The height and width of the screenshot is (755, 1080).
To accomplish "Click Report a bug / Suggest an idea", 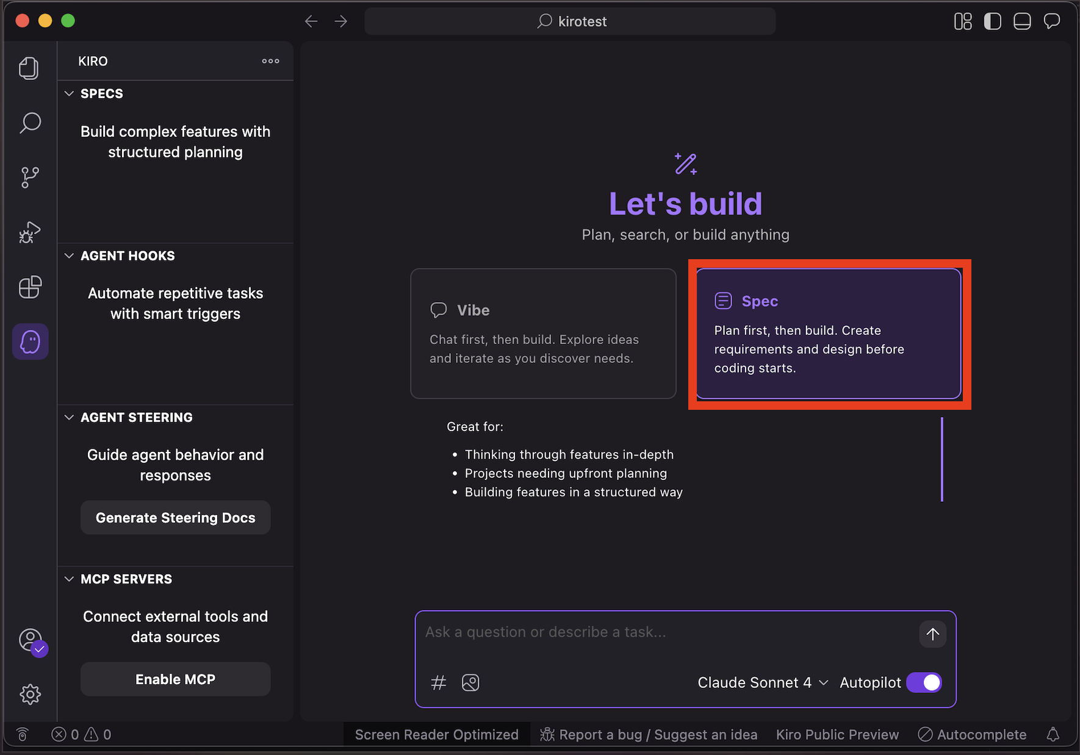I will pyautogui.click(x=649, y=734).
